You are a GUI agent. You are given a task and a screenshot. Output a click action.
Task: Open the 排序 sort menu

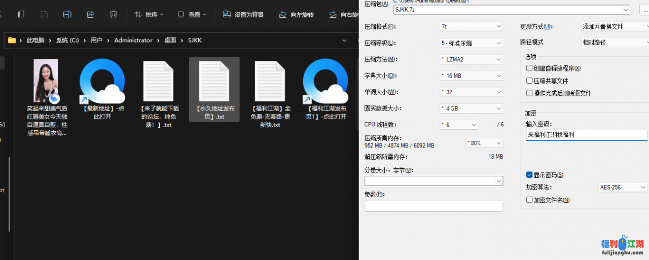(x=149, y=15)
